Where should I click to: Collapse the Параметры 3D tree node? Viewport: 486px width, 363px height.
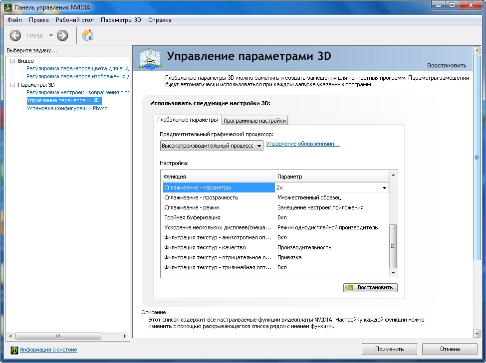click(12, 85)
